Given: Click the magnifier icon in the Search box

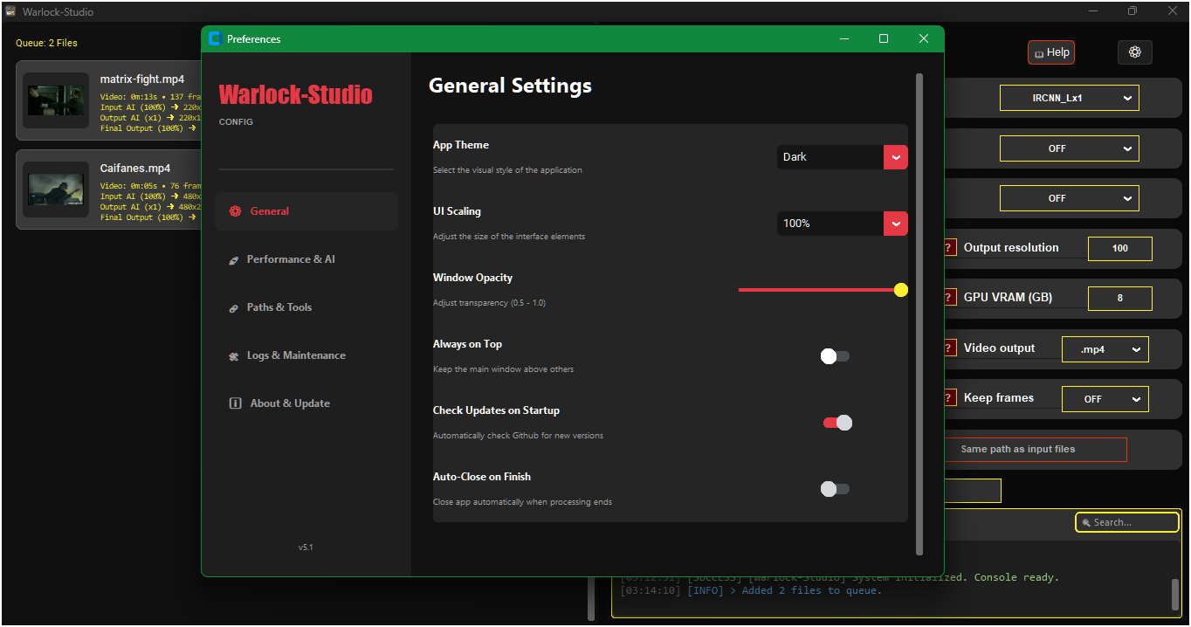Looking at the screenshot, I should [1086, 523].
